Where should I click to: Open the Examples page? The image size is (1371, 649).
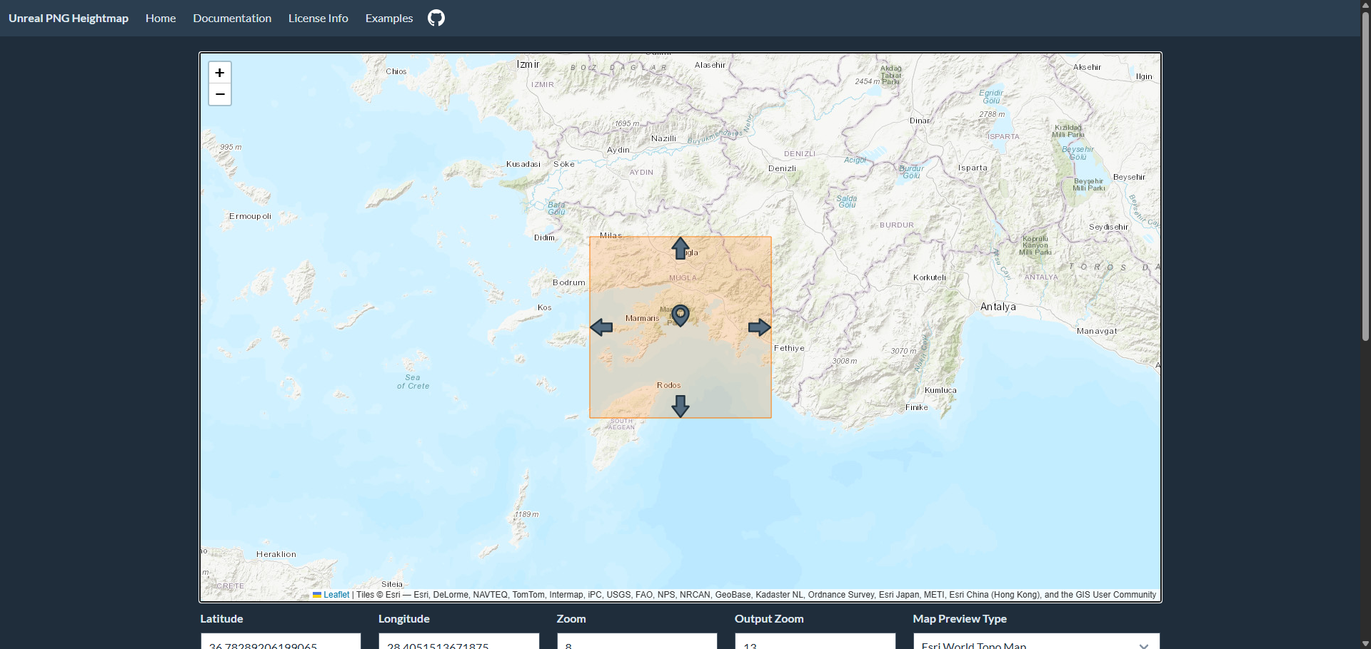click(x=389, y=18)
